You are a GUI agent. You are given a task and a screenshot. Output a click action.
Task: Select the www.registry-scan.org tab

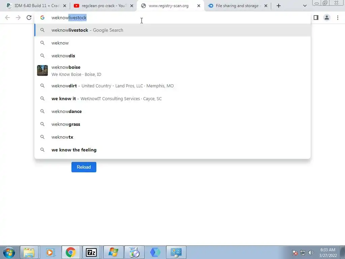pos(170,6)
